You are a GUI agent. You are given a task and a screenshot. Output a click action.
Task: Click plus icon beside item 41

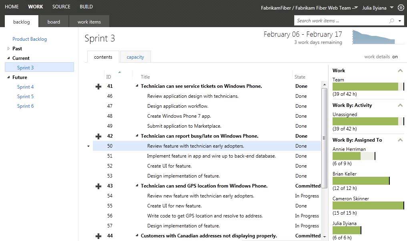pyautogui.click(x=98, y=86)
